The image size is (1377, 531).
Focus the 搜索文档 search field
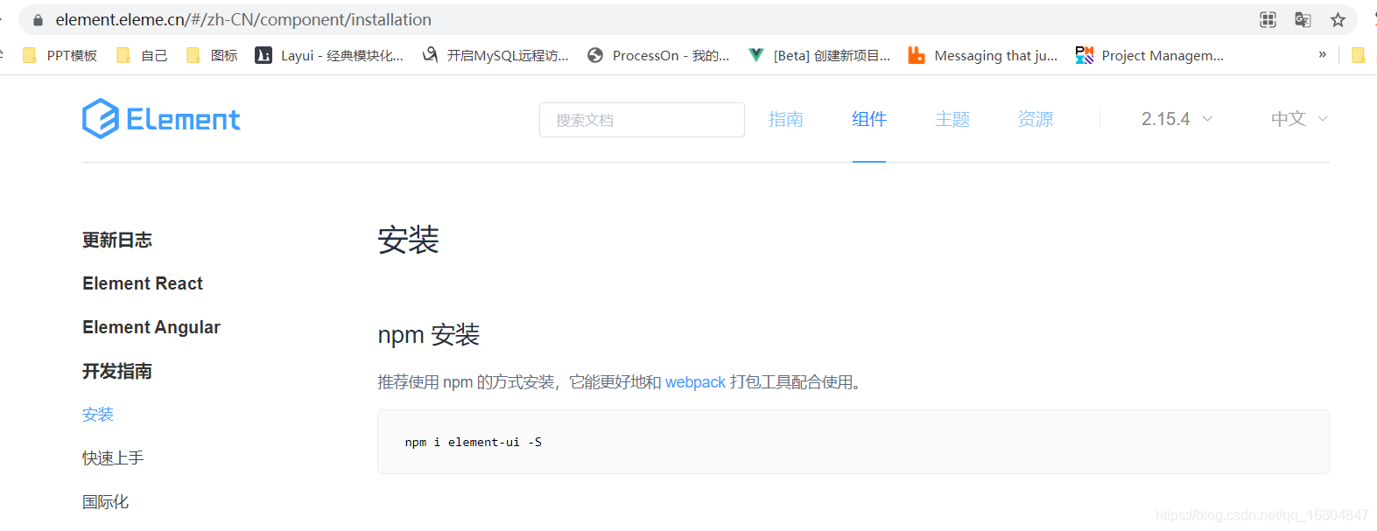click(642, 120)
